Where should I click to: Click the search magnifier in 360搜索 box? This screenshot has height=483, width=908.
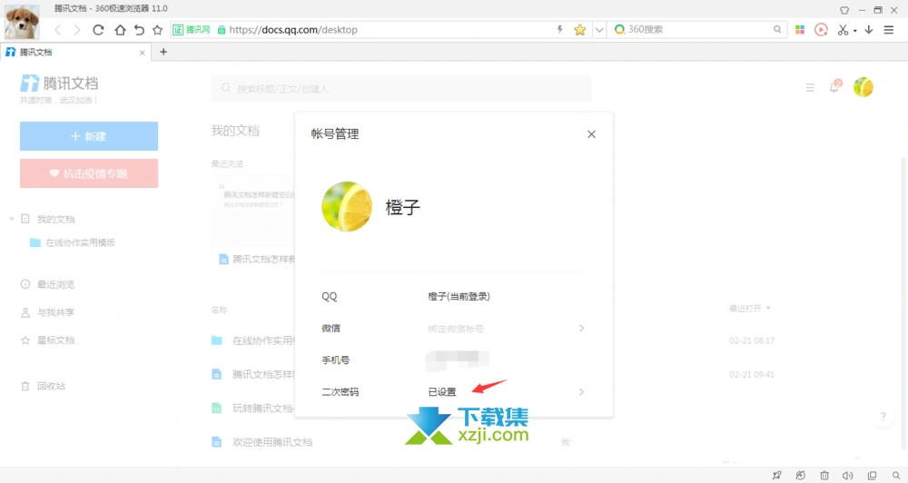[777, 29]
